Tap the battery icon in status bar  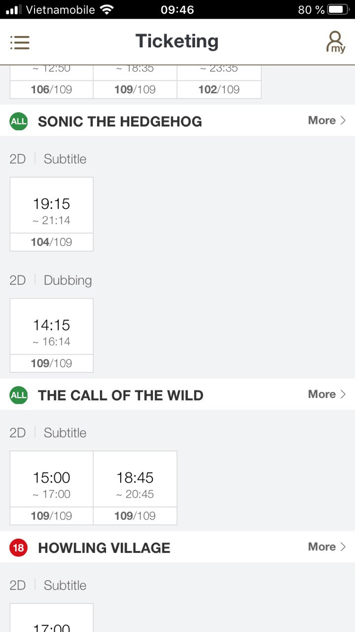pos(338,9)
